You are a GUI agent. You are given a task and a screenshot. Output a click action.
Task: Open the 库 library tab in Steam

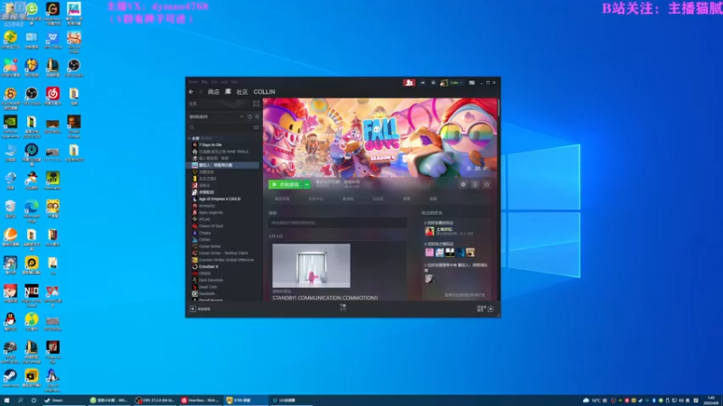pyautogui.click(x=228, y=92)
